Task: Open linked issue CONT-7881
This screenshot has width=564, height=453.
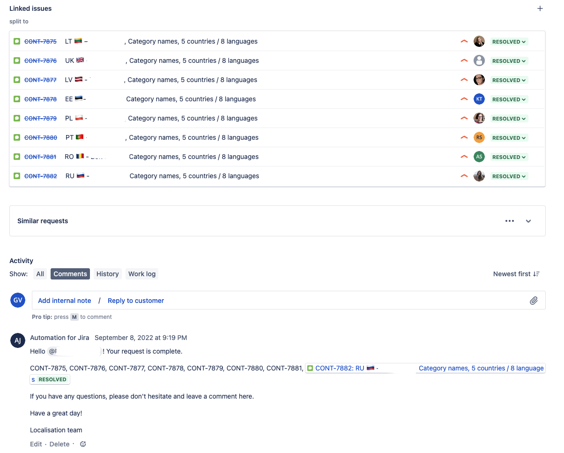Action: point(40,157)
